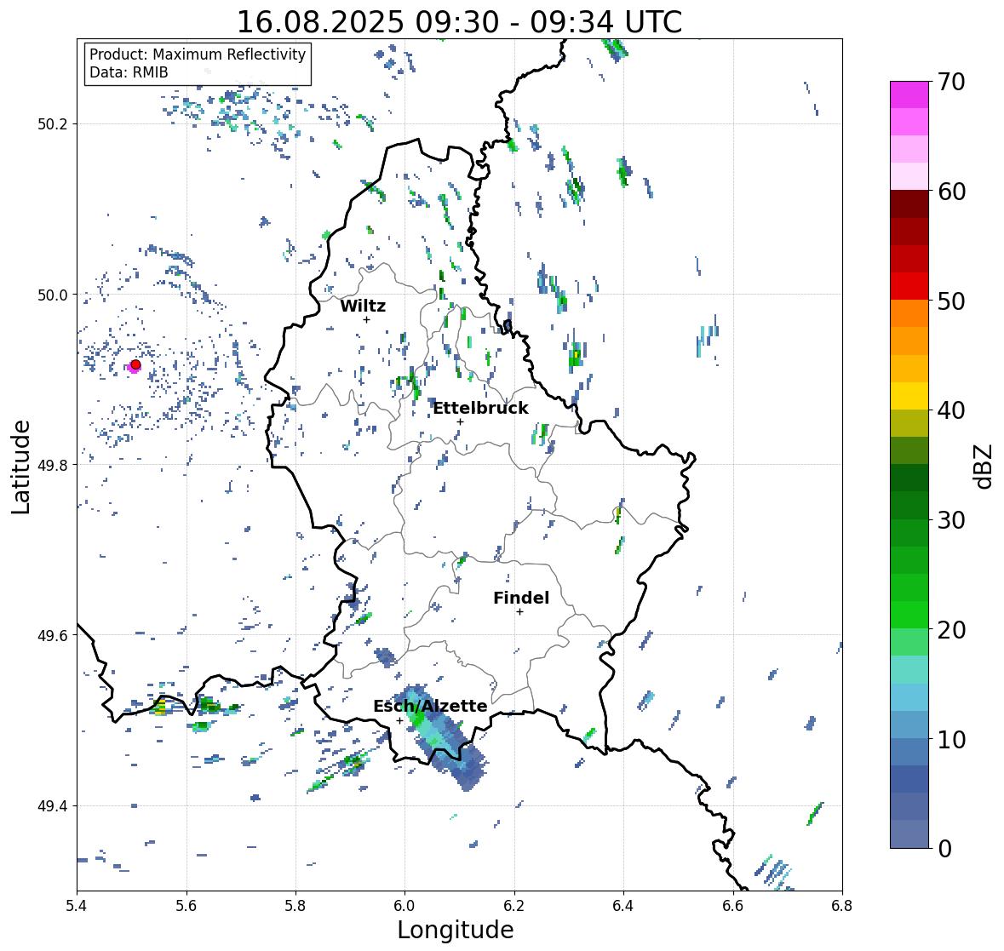Click the bright green 20 dBZ colorbar segment
Viewport: 1004px width, 951px height.
point(909,615)
